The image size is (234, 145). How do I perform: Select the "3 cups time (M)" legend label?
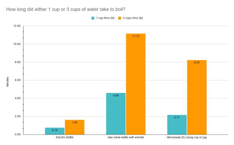133,18
